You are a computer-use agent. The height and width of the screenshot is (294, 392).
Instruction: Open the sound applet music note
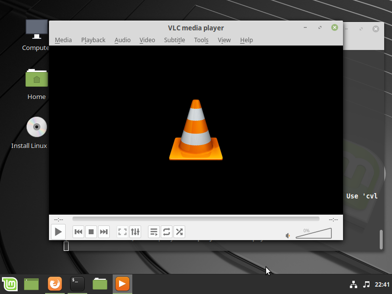(366, 285)
